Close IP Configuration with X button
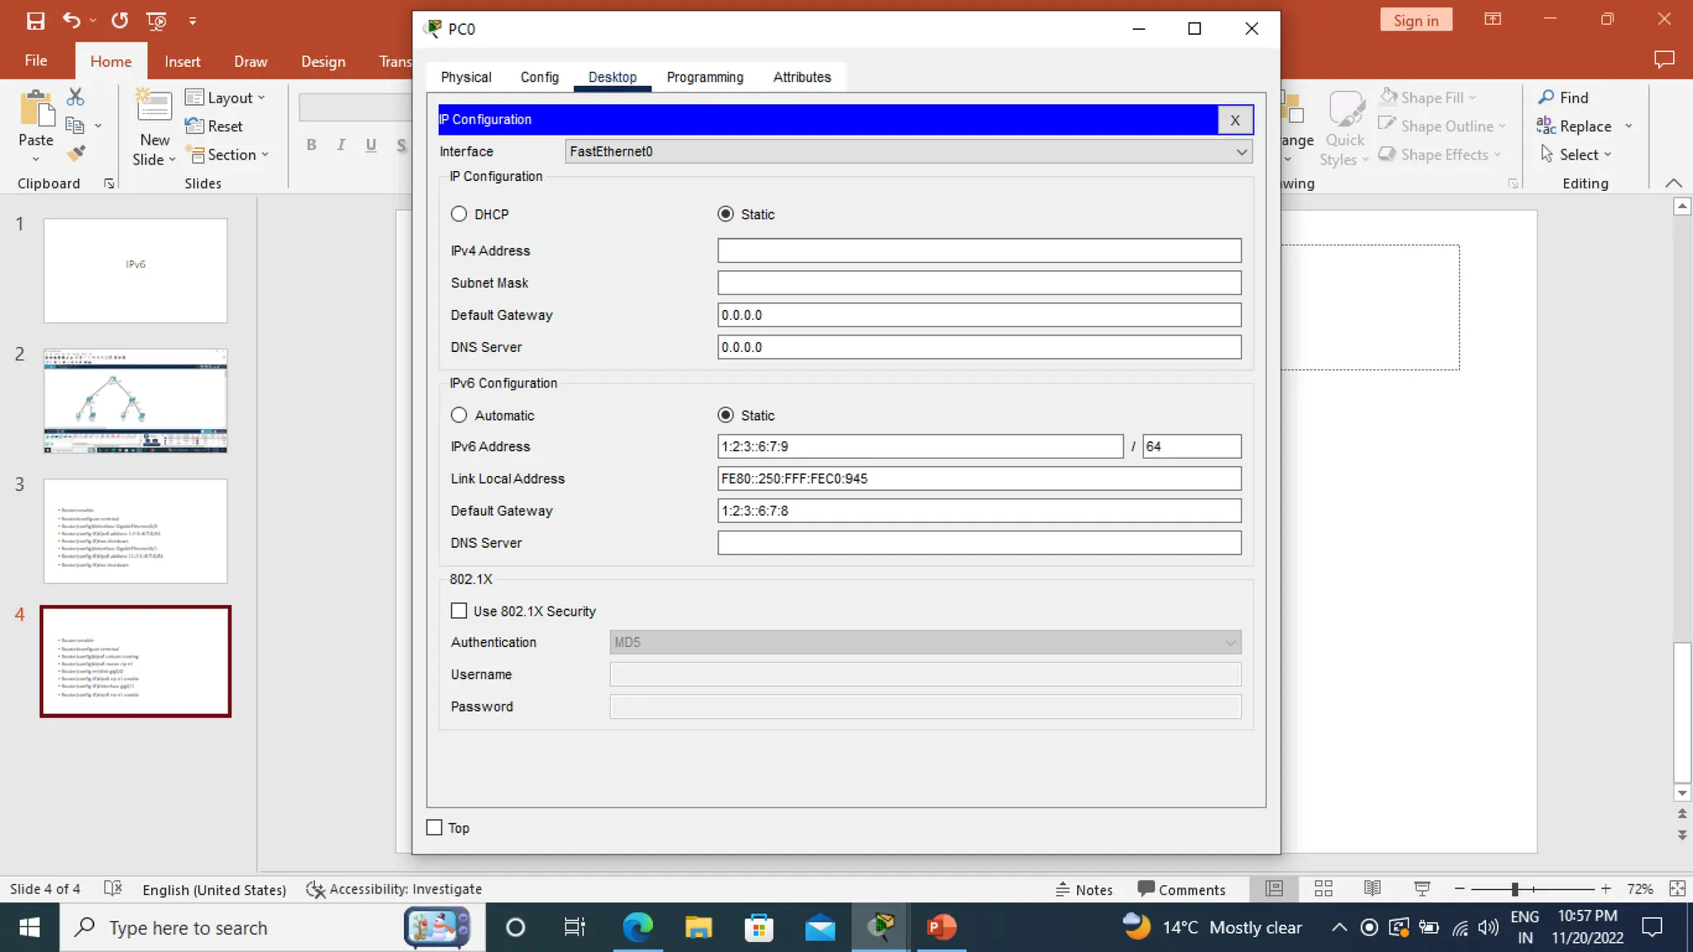 (1235, 120)
